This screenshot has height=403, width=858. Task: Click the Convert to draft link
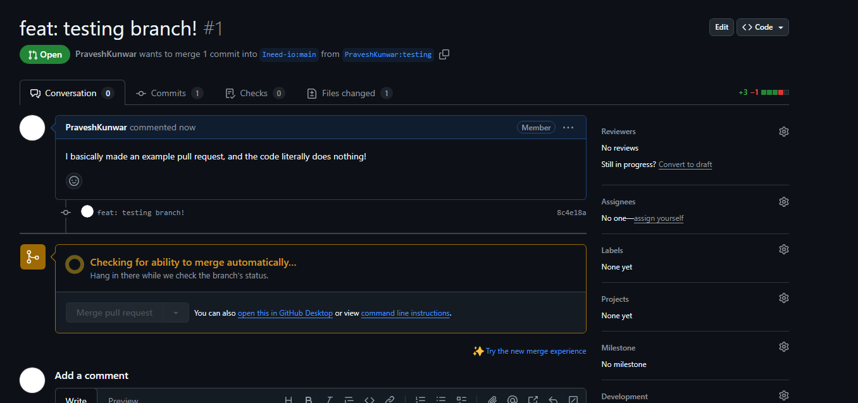685,164
